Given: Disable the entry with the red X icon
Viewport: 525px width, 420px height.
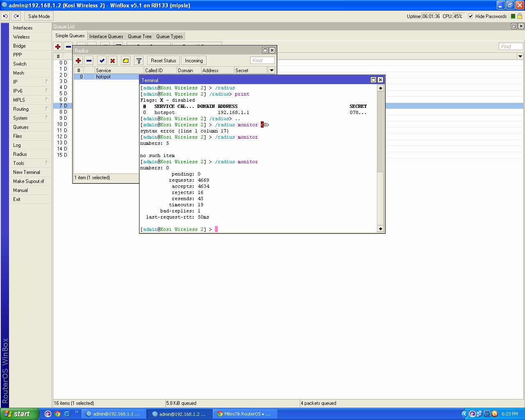Looking at the screenshot, I should coord(112,61).
